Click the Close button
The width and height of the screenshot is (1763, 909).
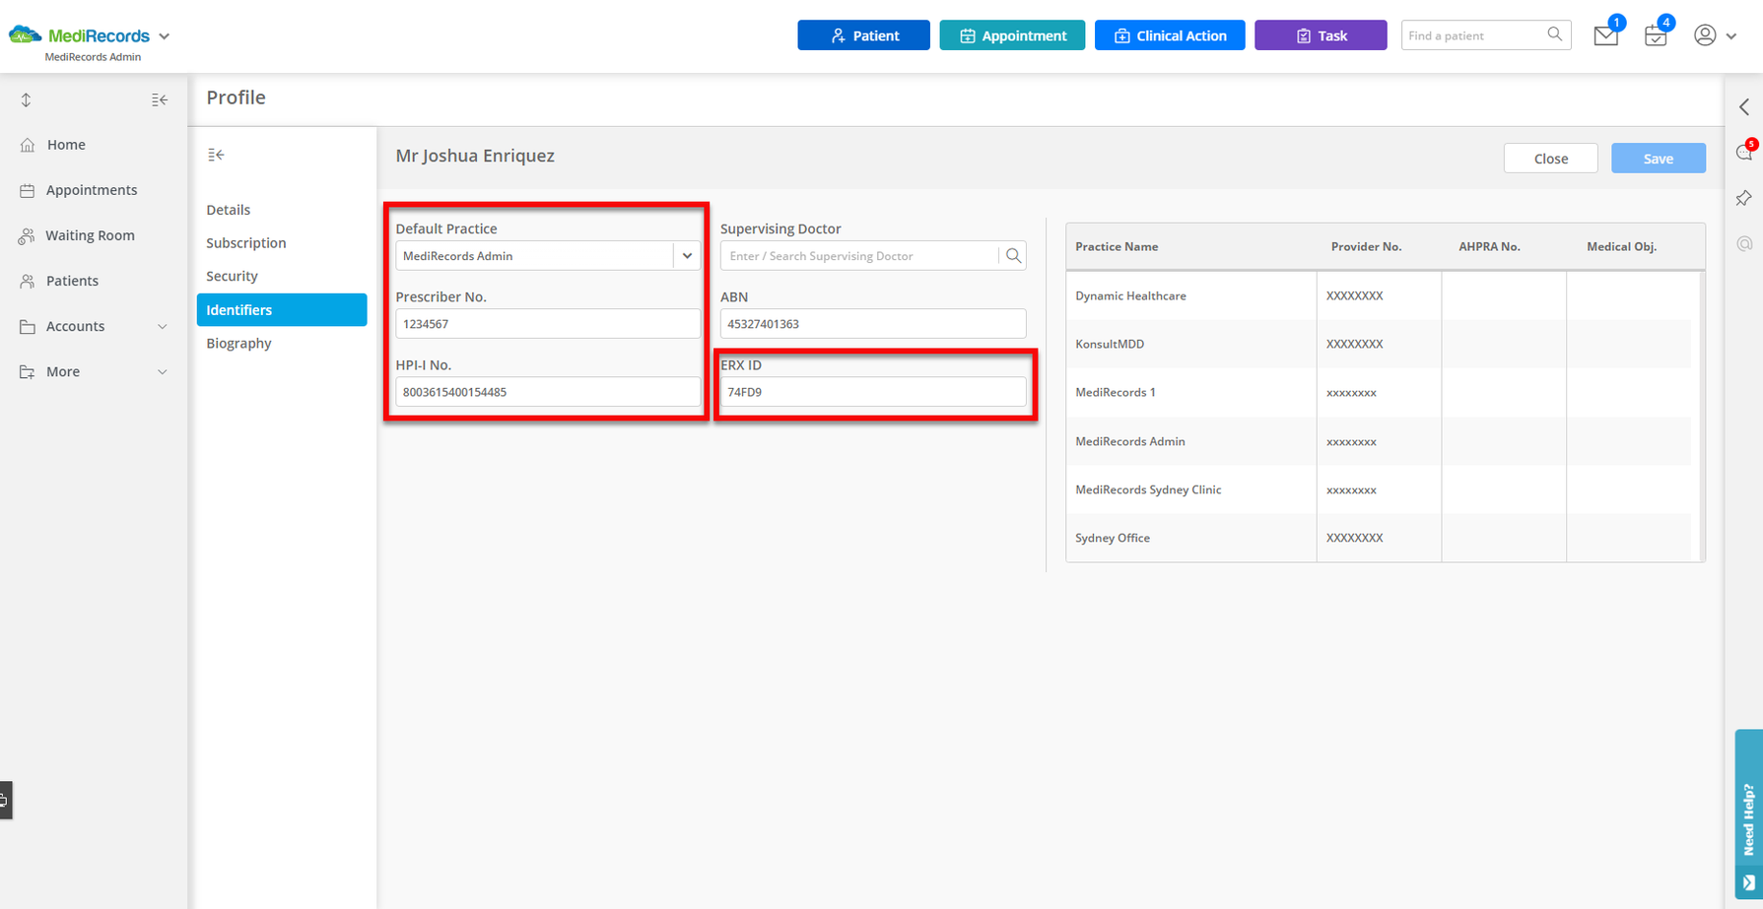1550,159
